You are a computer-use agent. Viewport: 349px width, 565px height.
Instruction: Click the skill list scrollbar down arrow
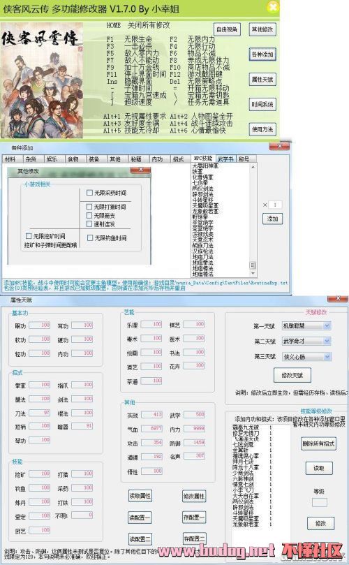point(253,274)
